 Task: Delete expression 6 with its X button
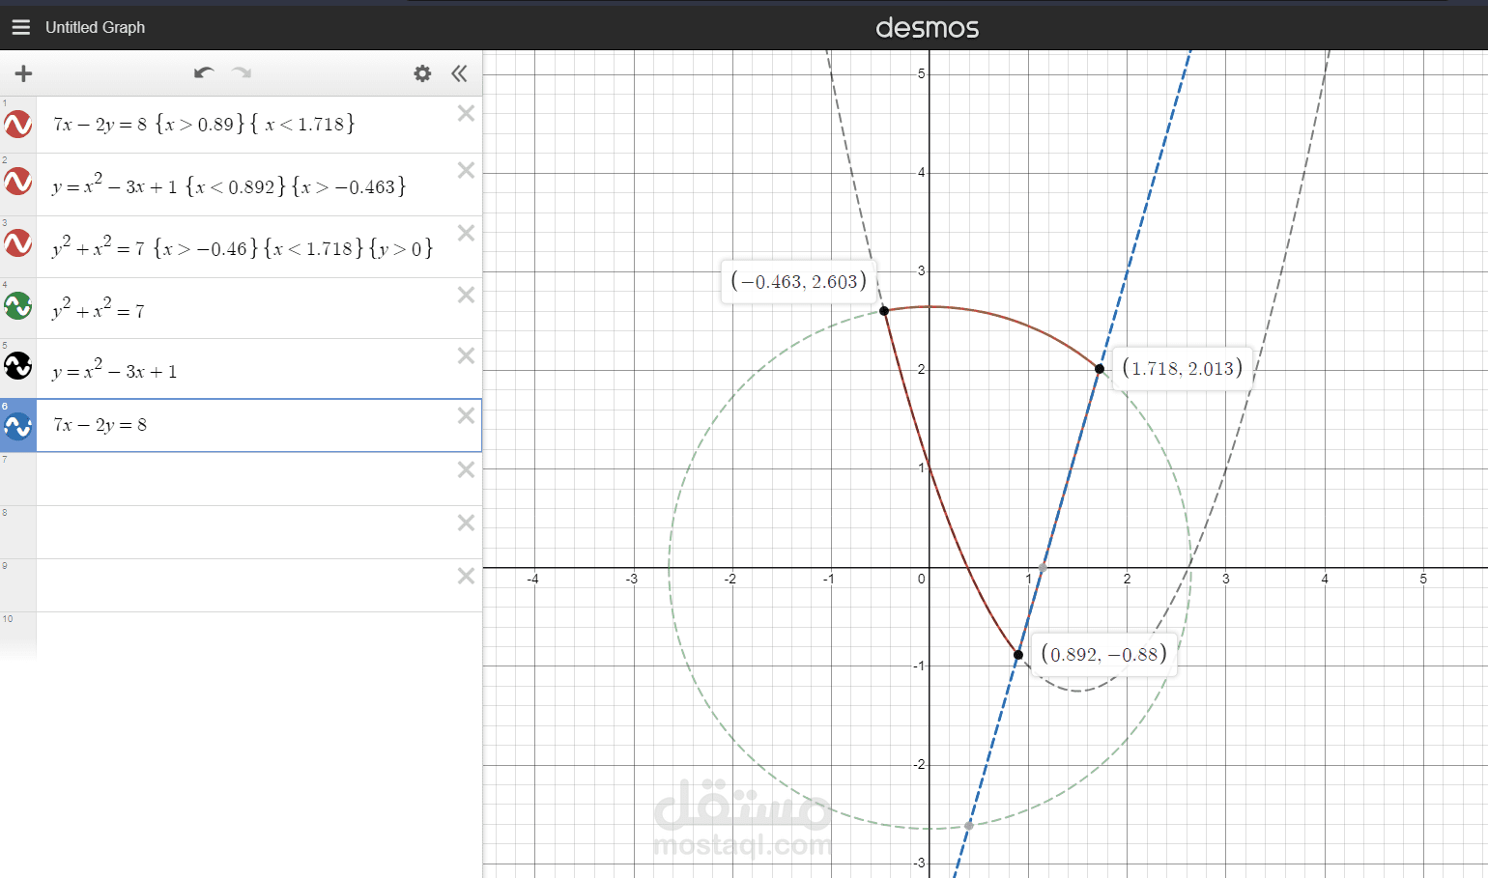pos(466,415)
